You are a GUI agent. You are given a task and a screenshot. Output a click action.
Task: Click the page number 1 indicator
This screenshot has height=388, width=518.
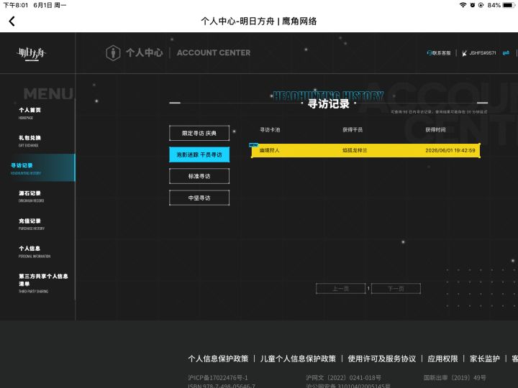368,288
